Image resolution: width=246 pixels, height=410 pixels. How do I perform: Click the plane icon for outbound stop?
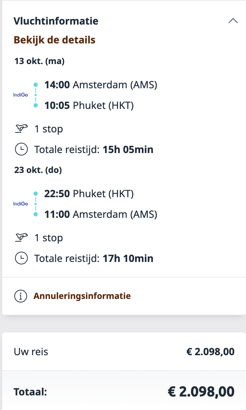pos(21,128)
